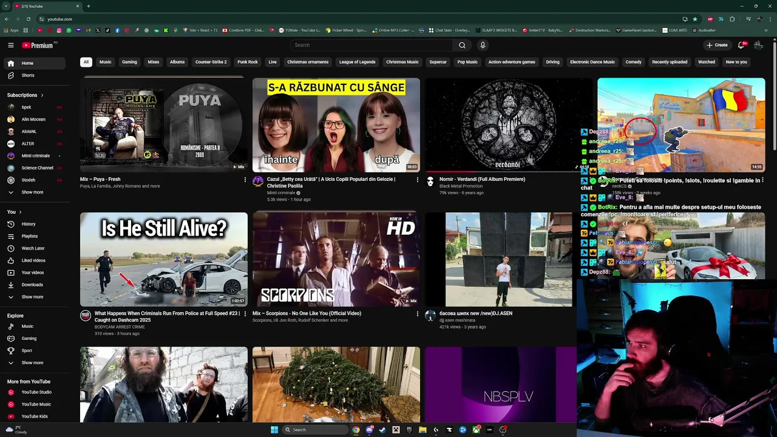Open Downloads in the sidebar

point(33,285)
